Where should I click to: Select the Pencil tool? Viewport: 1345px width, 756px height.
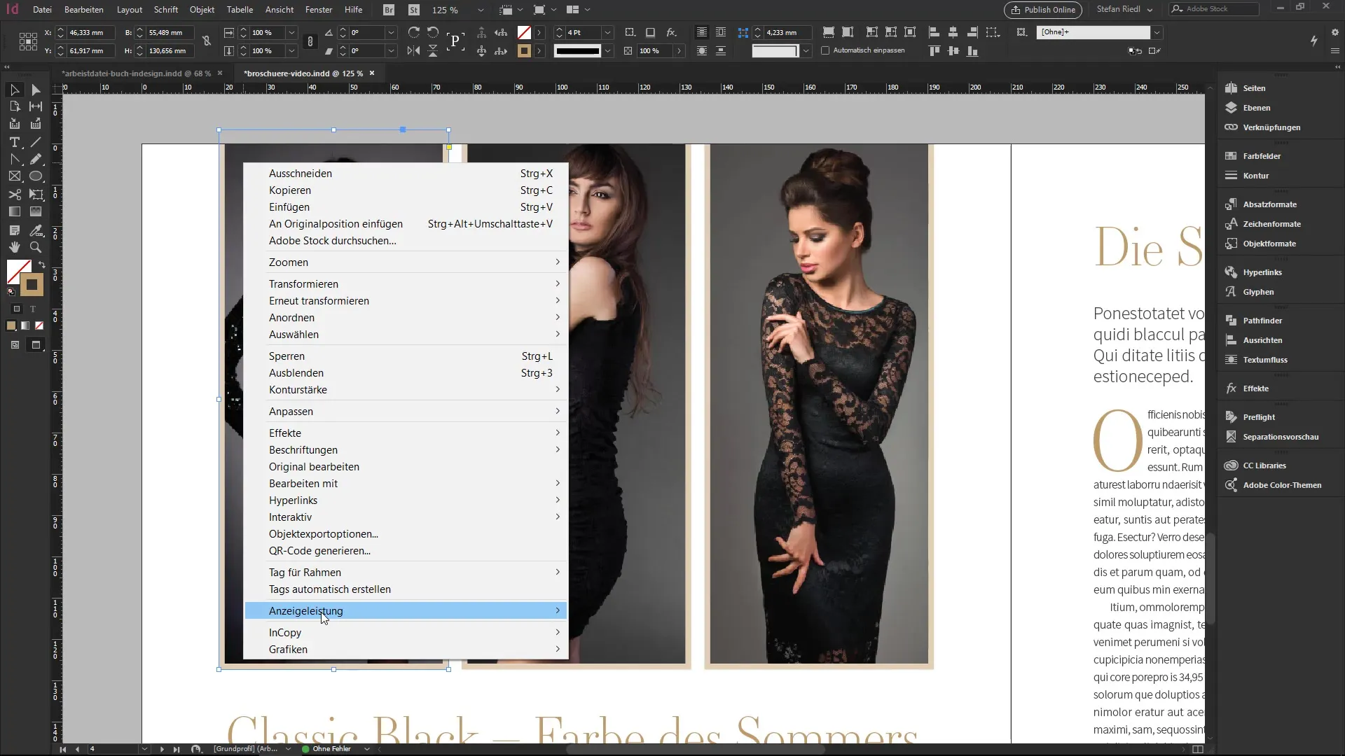36,160
